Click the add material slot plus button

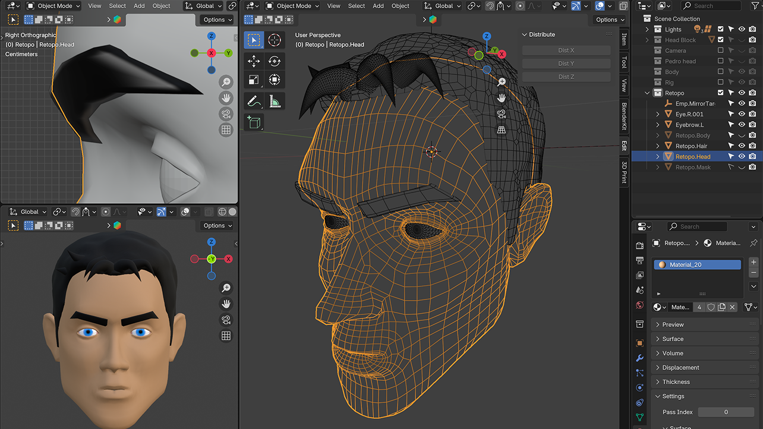coord(753,262)
